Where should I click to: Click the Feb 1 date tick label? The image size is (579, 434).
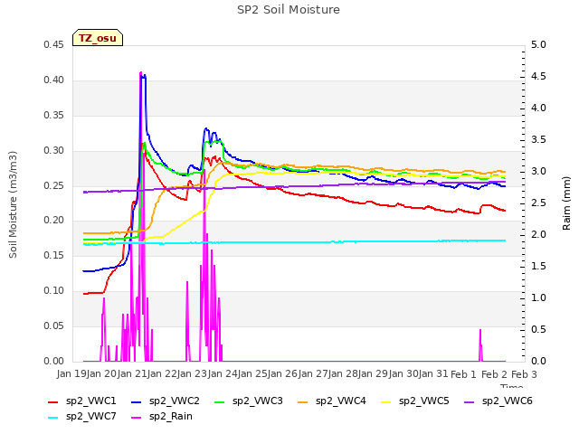(x=464, y=374)
